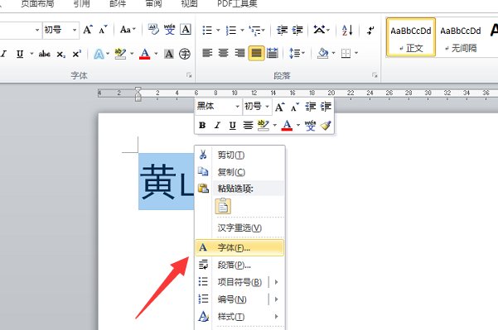498x330 pixels.
Task: Open 字体(F)... from context menu
Action: [239, 248]
